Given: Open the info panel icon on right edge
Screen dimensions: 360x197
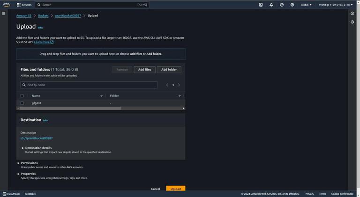Looking at the screenshot, I should coord(352,13).
